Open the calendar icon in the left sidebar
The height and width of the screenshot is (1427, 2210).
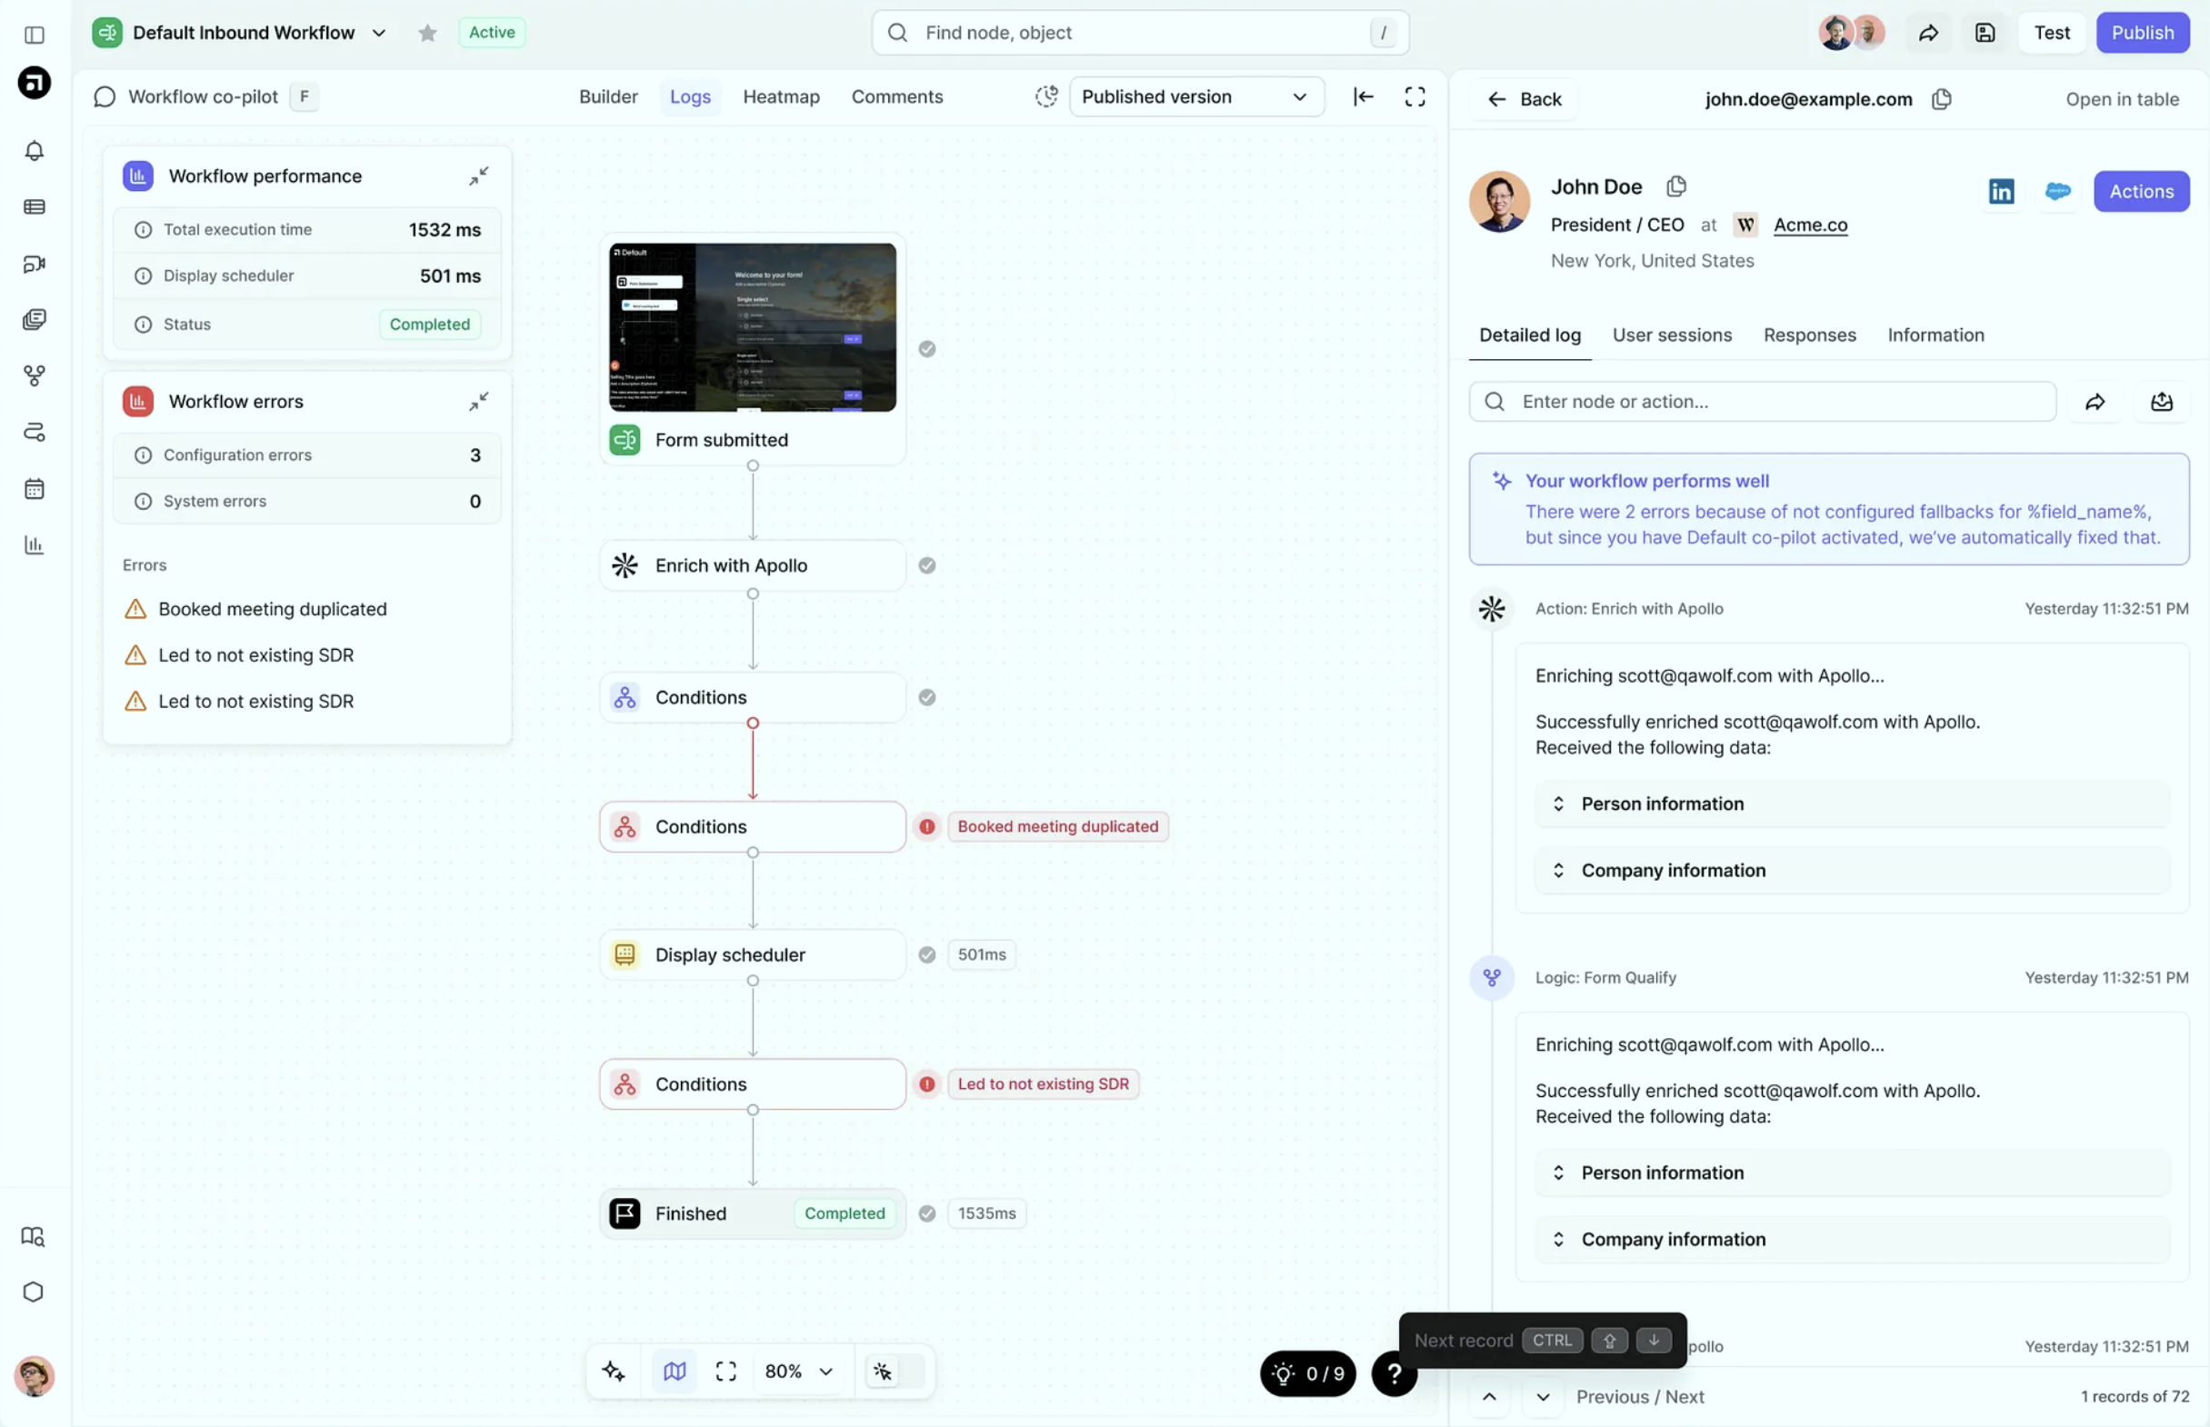(x=35, y=488)
